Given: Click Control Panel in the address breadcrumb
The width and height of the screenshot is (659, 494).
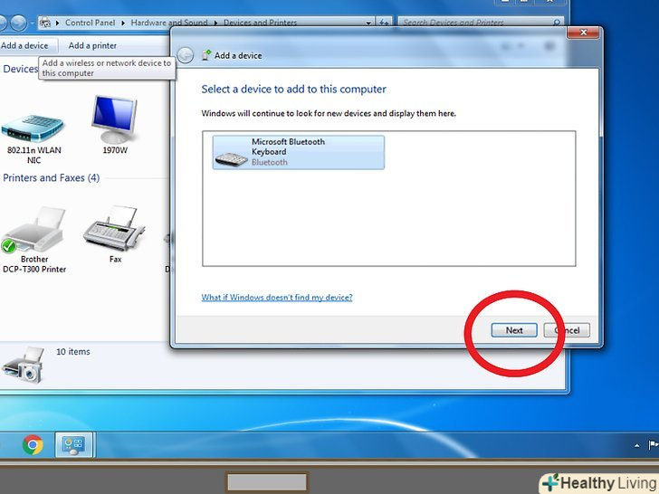Looking at the screenshot, I should click(x=90, y=23).
